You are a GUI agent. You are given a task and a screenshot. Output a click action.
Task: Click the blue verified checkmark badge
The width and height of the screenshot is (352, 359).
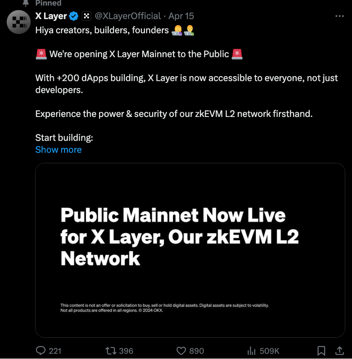[74, 16]
